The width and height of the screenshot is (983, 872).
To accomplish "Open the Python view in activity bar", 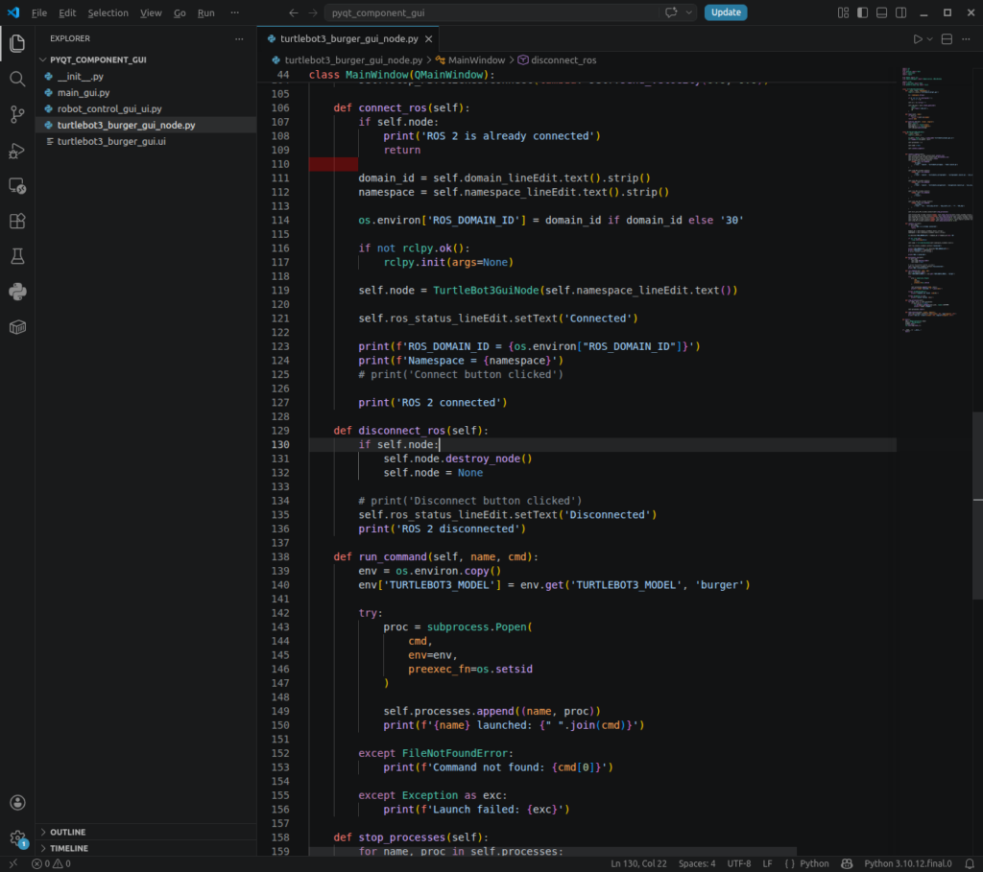I will pyautogui.click(x=17, y=292).
